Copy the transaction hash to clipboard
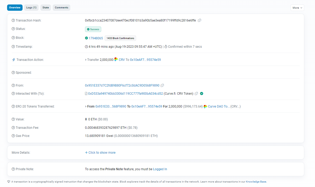315x187 pixels. click(200, 20)
